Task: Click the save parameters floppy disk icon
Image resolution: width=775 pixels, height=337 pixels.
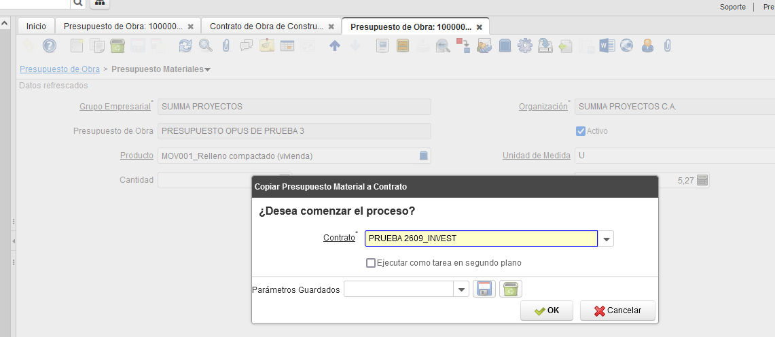Action: pos(484,289)
